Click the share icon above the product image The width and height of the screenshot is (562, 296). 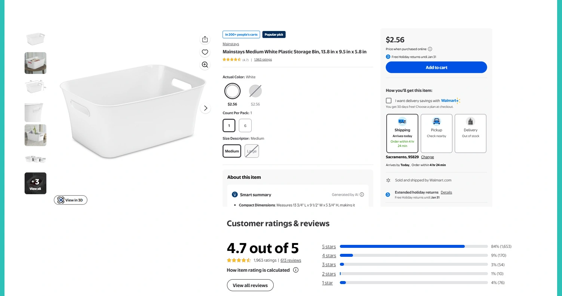(x=205, y=39)
